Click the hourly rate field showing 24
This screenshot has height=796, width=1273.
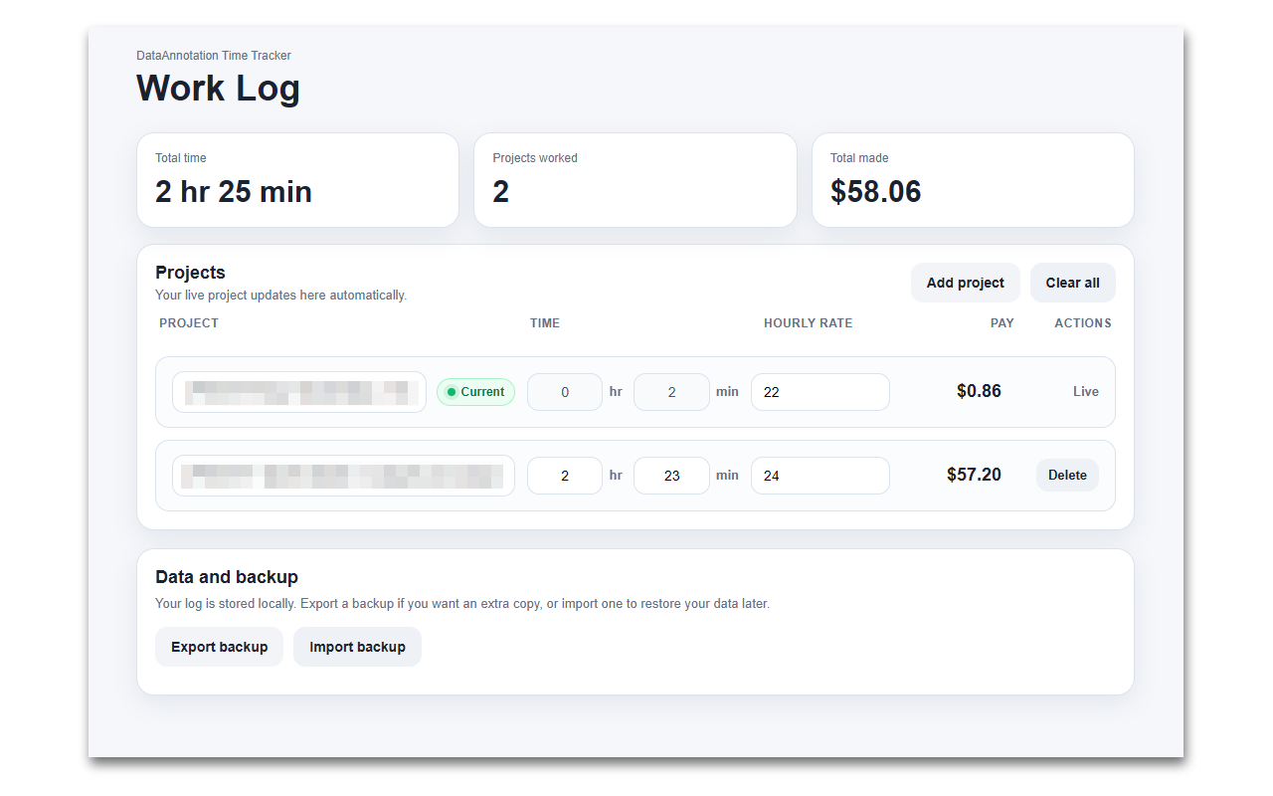coord(819,476)
